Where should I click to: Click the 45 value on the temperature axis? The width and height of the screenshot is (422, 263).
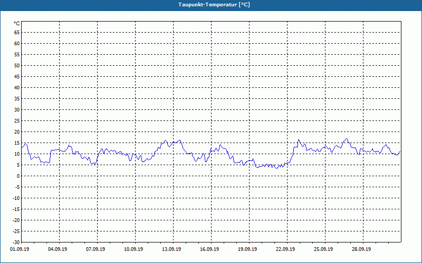[x=17, y=76]
